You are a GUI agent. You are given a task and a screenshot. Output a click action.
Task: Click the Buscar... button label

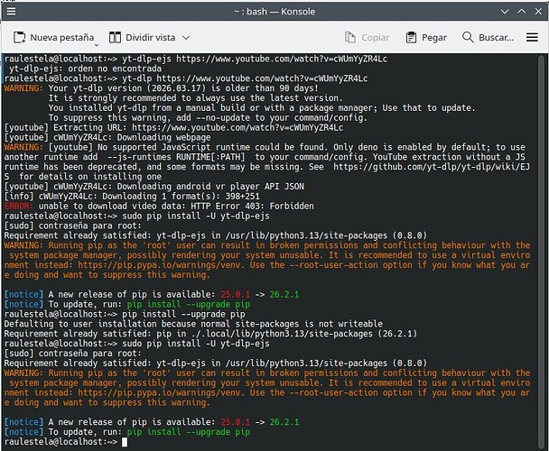tap(496, 38)
